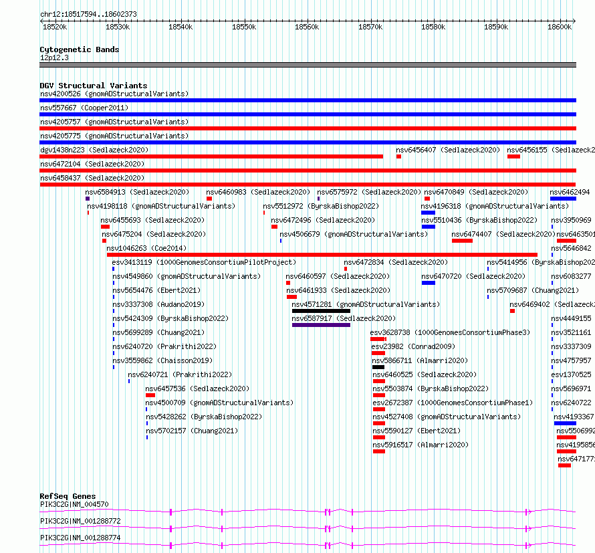595x553 pixels.
Task: Open nsv5916517 (Almarri2020) variant
Action: click(421, 445)
